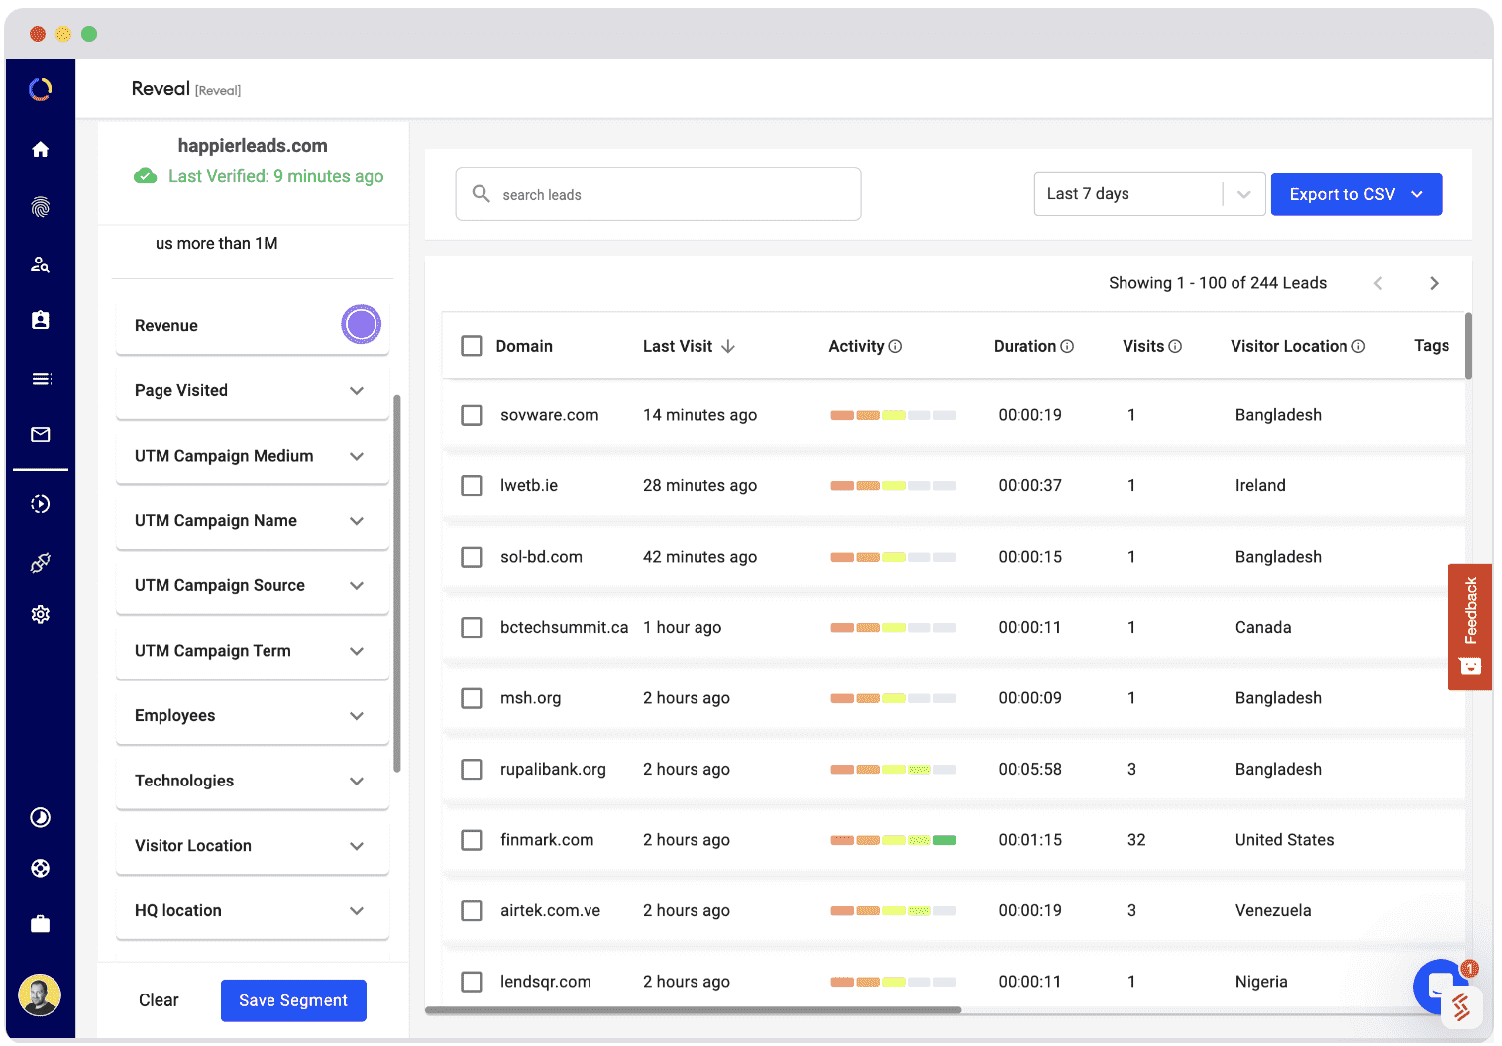Open the contact badge sidebar icon
The height and width of the screenshot is (1046, 1502).
coord(40,320)
